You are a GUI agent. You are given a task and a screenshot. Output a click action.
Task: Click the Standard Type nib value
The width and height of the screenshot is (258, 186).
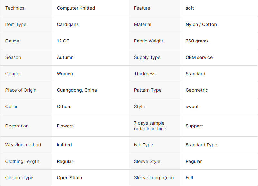[x=201, y=145]
